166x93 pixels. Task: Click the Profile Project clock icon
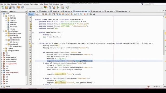[x=68, y=7]
